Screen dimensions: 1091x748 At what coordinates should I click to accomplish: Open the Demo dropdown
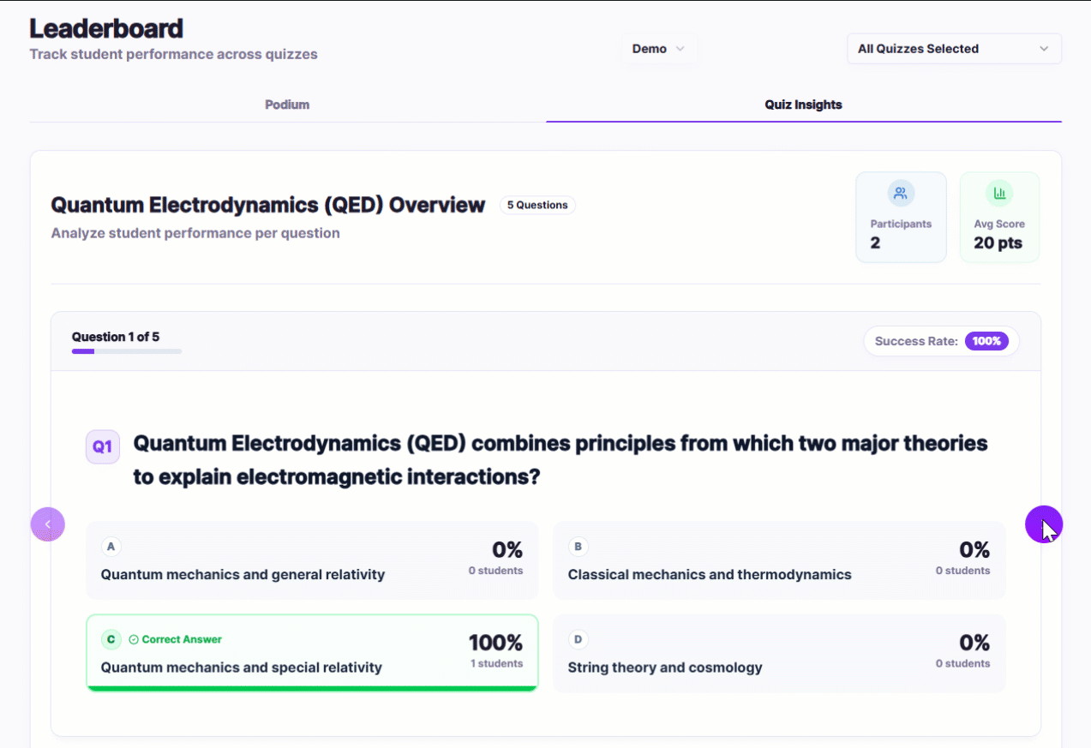coord(658,49)
